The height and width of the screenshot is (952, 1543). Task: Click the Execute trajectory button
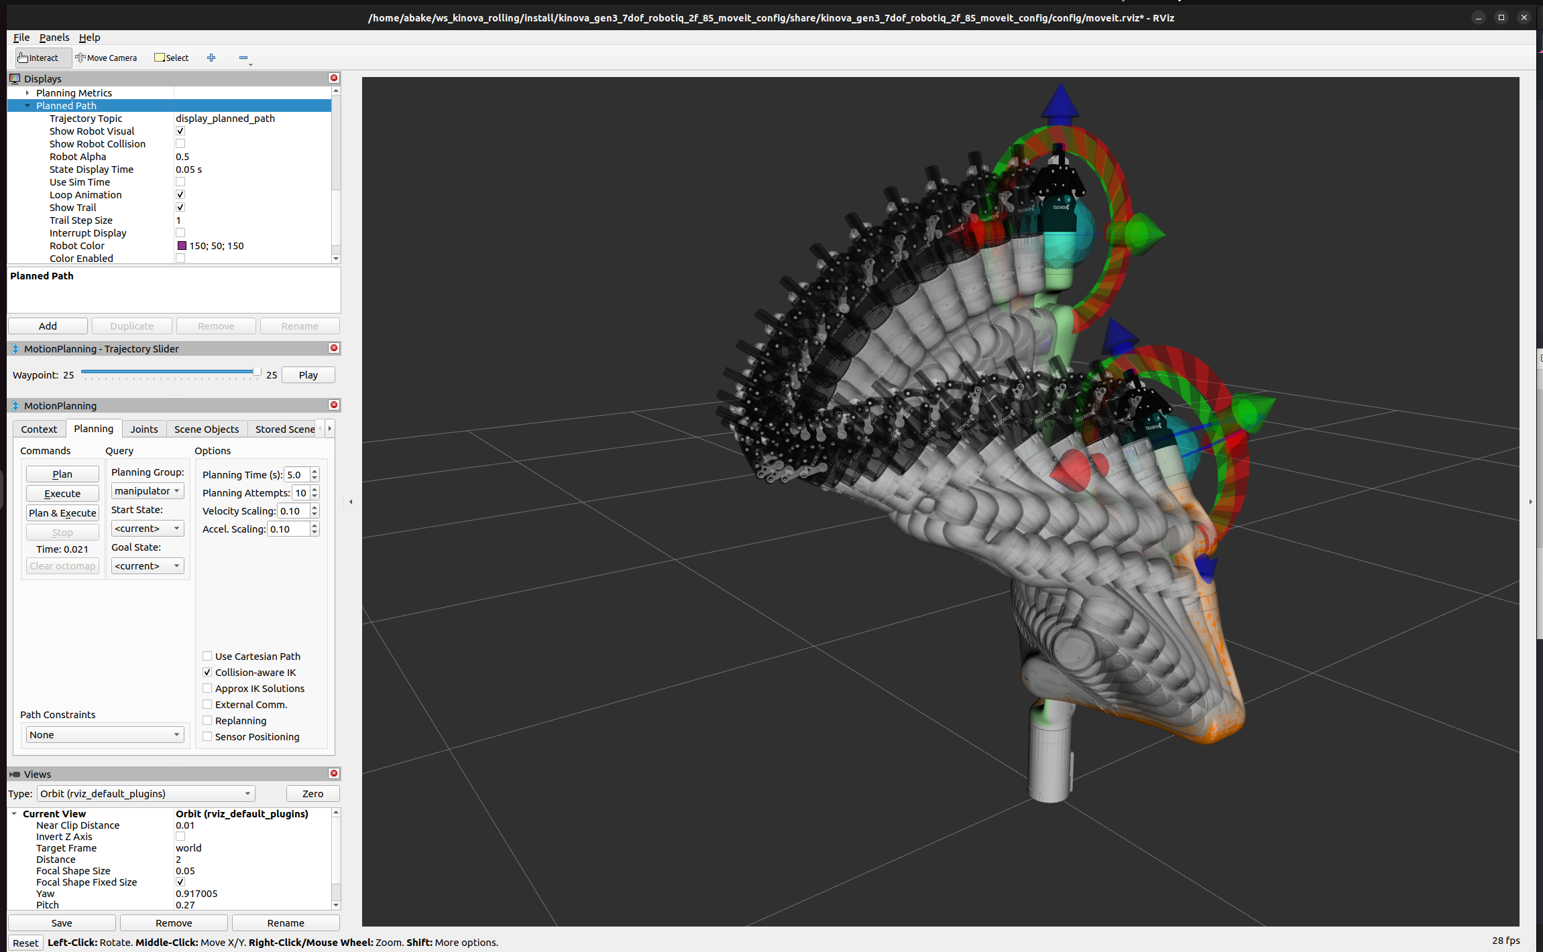tap(62, 493)
